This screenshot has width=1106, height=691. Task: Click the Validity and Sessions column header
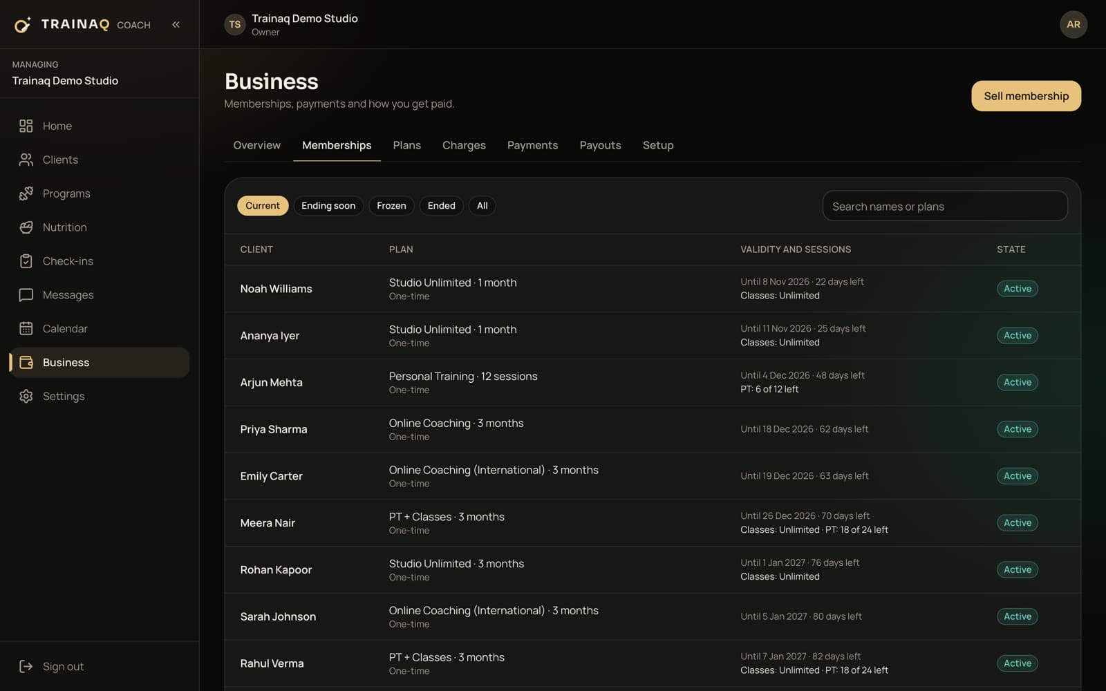(796, 249)
